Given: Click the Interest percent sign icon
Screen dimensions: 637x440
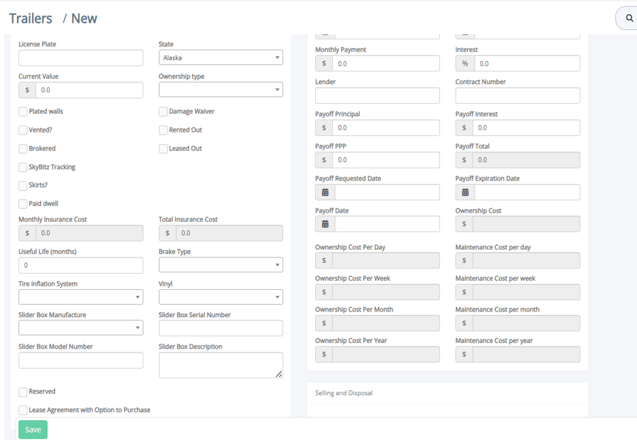Looking at the screenshot, I should tap(465, 63).
